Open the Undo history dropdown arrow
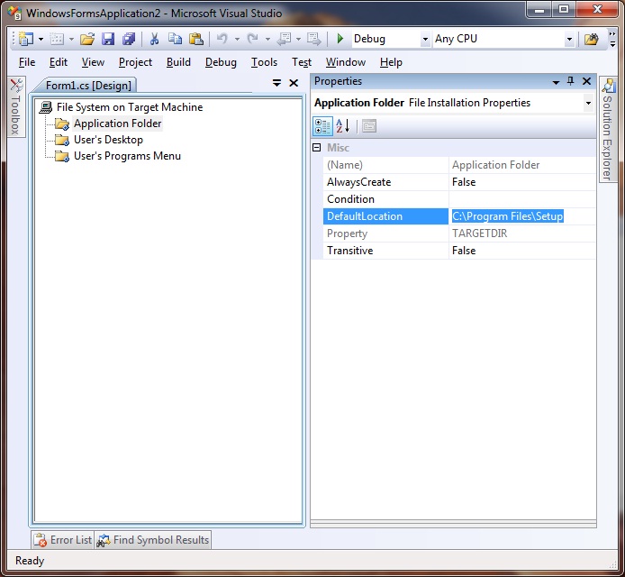The height and width of the screenshot is (577, 625). click(x=237, y=39)
